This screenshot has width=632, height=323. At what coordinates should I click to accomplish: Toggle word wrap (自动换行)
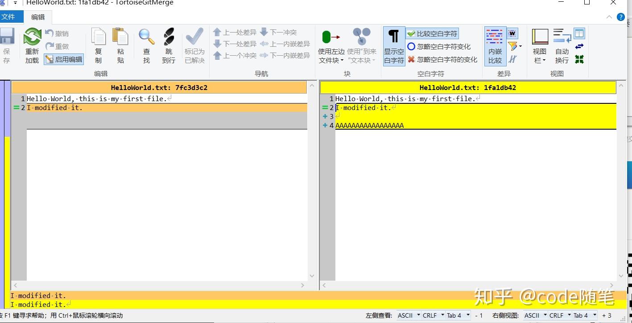(x=562, y=46)
